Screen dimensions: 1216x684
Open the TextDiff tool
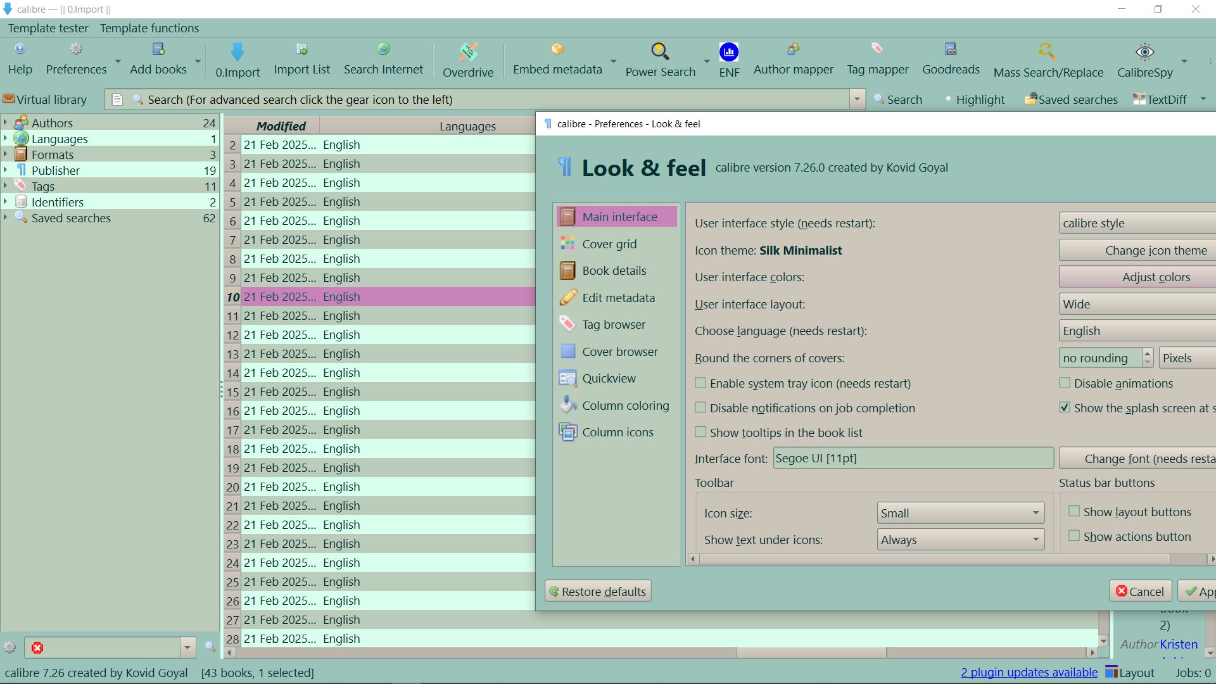pos(1160,99)
